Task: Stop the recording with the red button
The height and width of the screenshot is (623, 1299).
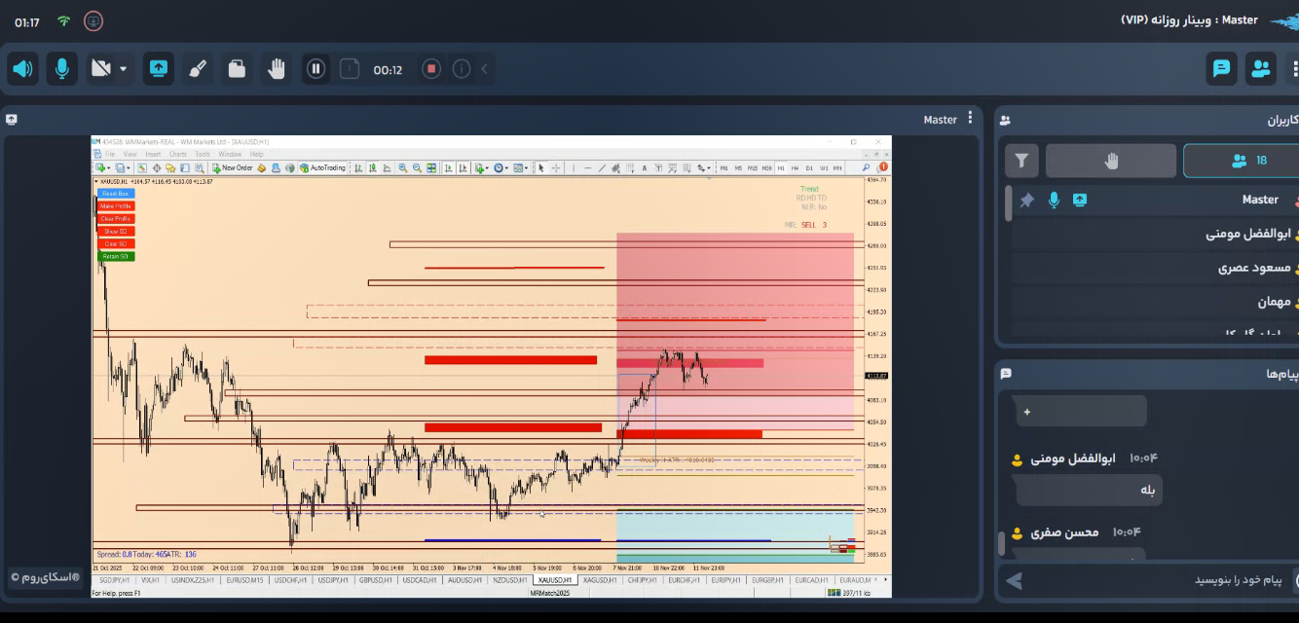Action: 431,69
